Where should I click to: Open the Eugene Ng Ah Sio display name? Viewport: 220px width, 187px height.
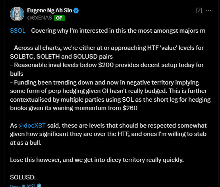[x=50, y=11]
